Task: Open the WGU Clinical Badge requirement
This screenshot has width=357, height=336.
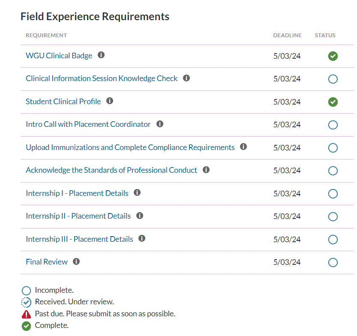Action: pos(59,56)
